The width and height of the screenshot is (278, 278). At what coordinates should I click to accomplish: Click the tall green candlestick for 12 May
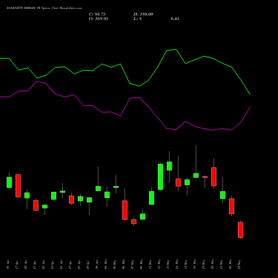(x=161, y=177)
